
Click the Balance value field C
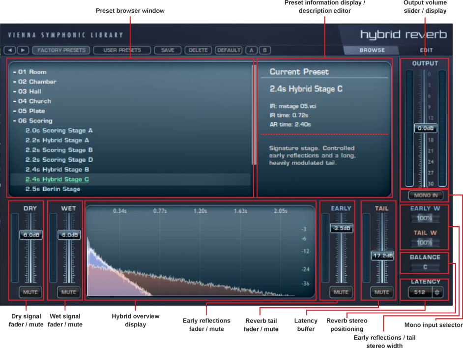pyautogui.click(x=425, y=267)
